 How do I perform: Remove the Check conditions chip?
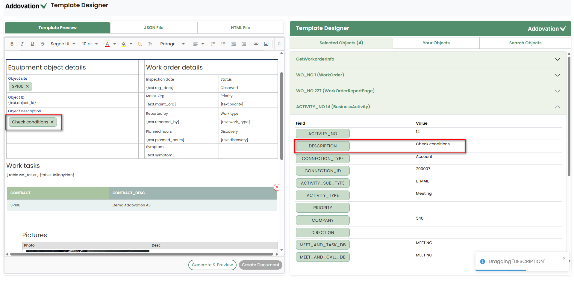[52, 122]
